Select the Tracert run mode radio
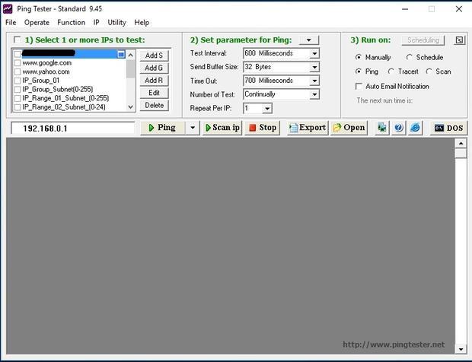 (x=391, y=71)
